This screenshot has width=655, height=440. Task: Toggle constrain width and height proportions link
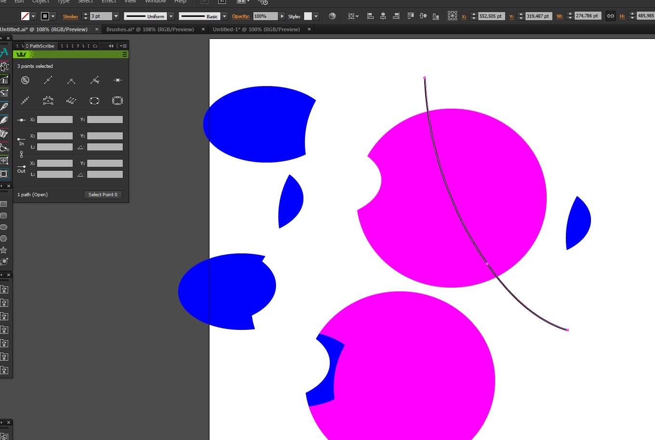click(610, 16)
